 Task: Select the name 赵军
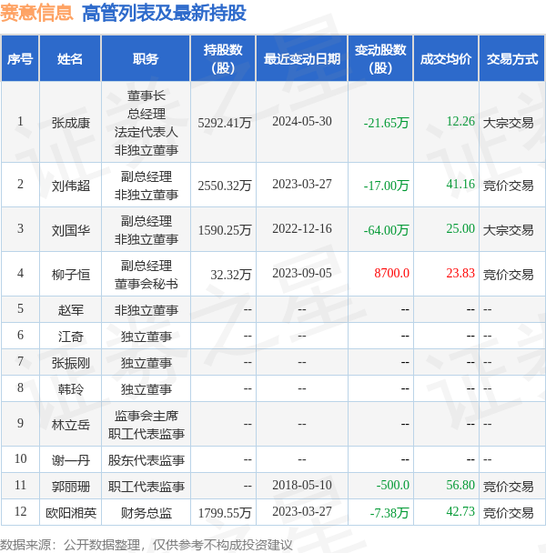[71, 310]
